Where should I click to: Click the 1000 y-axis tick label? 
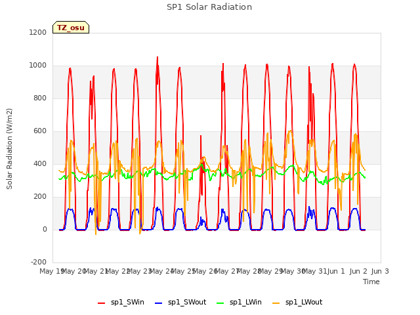(x=38, y=66)
